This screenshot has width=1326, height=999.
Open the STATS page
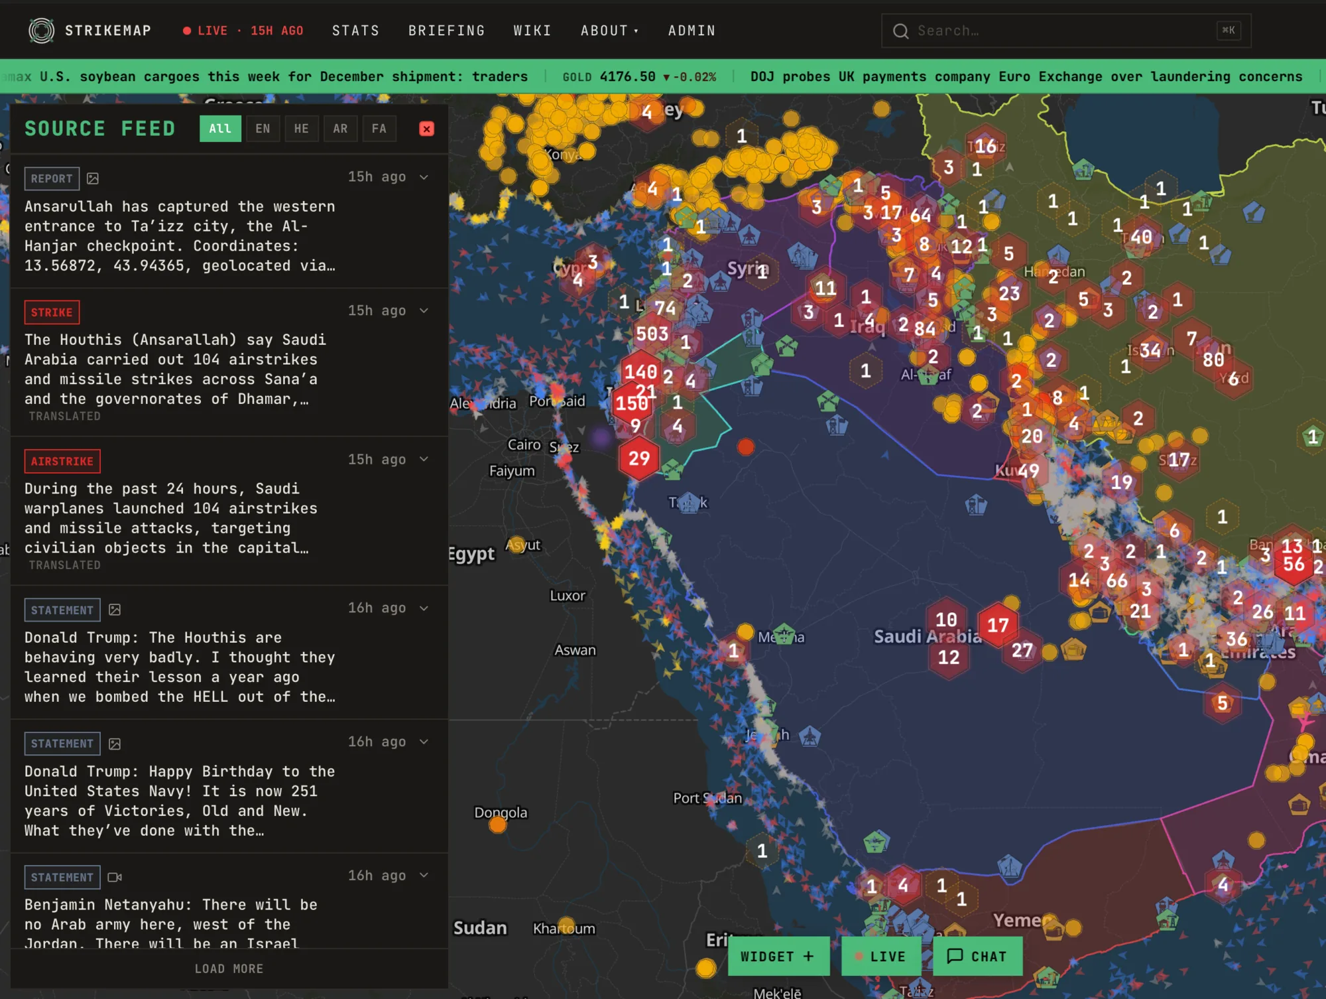[x=356, y=31]
